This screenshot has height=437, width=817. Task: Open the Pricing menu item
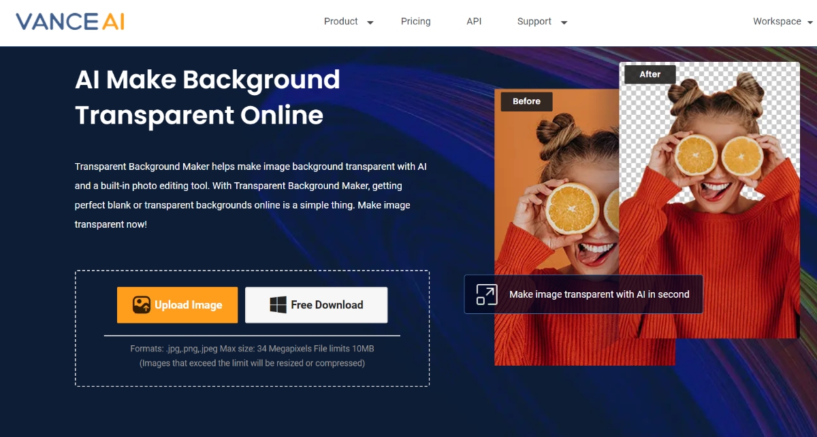click(416, 21)
